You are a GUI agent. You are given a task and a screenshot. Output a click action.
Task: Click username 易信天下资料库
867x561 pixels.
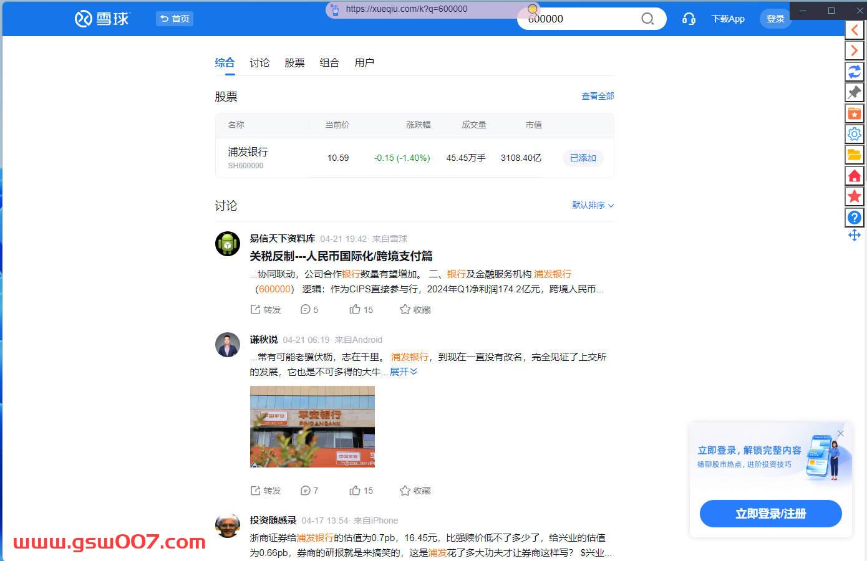tap(283, 239)
